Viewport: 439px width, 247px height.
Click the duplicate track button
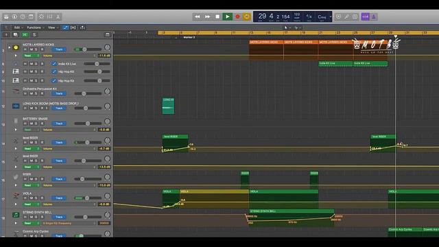[15, 35]
